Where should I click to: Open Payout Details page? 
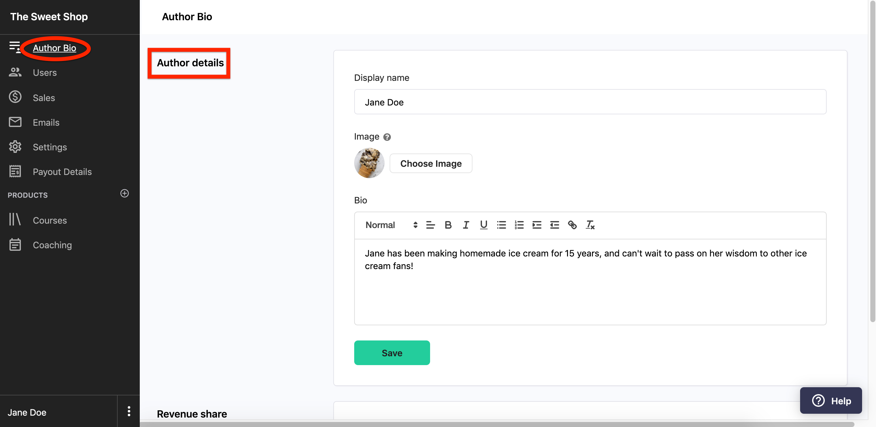pyautogui.click(x=62, y=171)
